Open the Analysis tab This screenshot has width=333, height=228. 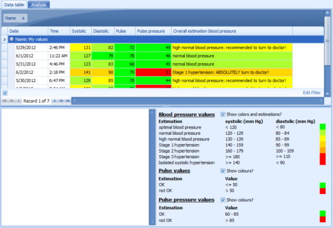pos(39,4)
